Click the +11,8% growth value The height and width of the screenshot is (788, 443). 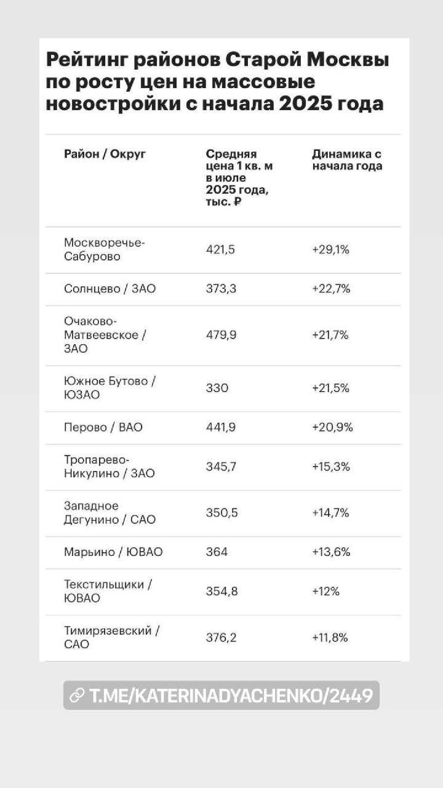(x=330, y=638)
